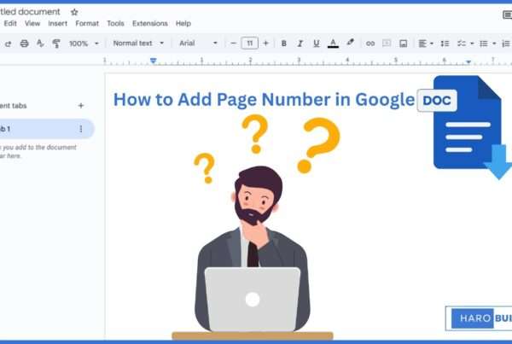512x344 pixels.
Task: Click the blue document download icon
Action: coord(472,126)
